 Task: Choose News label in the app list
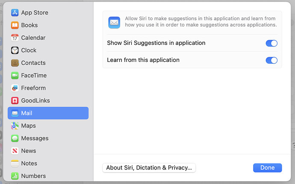click(x=29, y=151)
